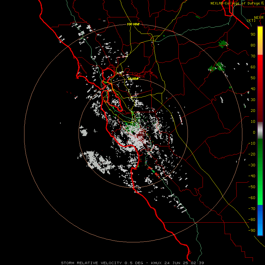265x265 pixels.
Task: Select the positive 90 knots scale label
Action: [x=253, y=34]
